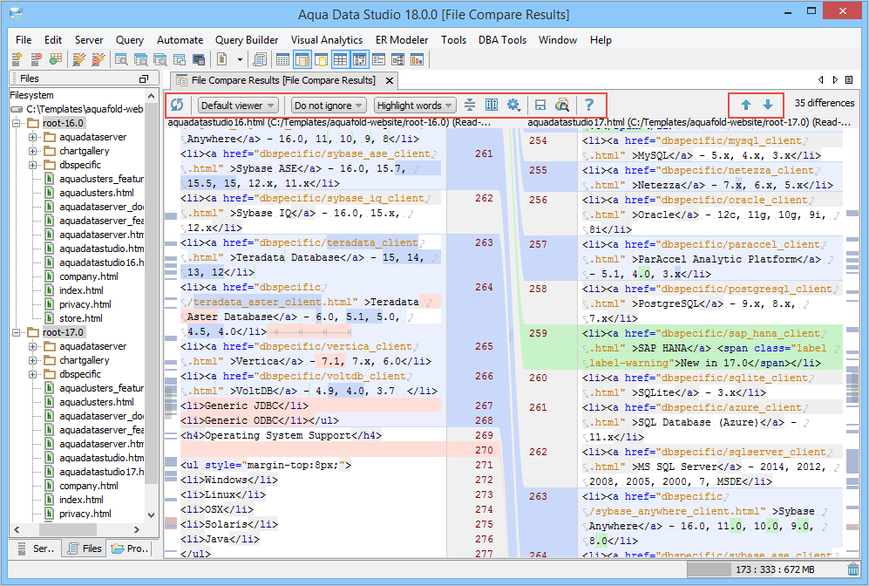This screenshot has width=869, height=586.
Task: Jump to the previous difference arrow
Action: click(x=746, y=105)
